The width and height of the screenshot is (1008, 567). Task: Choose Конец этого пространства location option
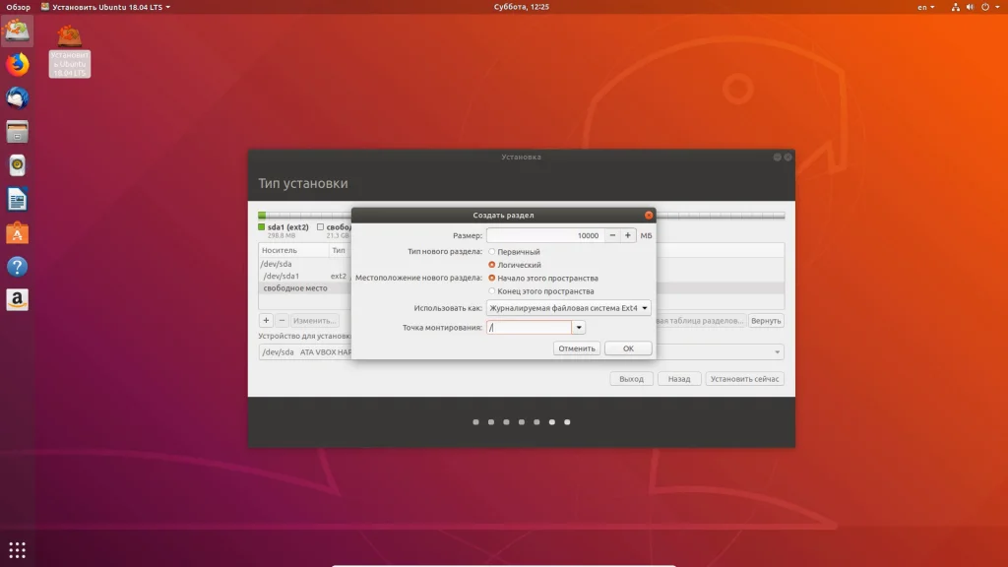[492, 291]
